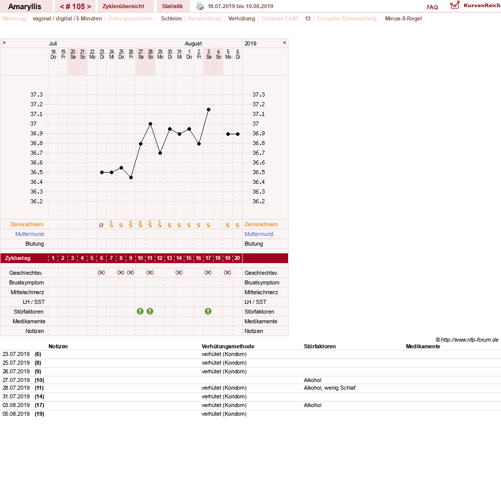The height and width of the screenshot is (499, 501).
Task: Click right Zervixschleim row label
Action: coord(261,224)
